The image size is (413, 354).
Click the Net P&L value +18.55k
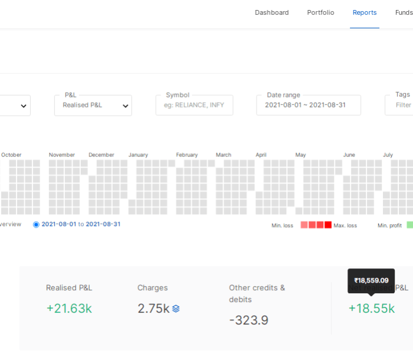coord(371,308)
